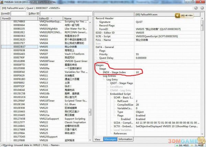Select the VMS04 quest row
The image size is (206, 147).
(45, 43)
